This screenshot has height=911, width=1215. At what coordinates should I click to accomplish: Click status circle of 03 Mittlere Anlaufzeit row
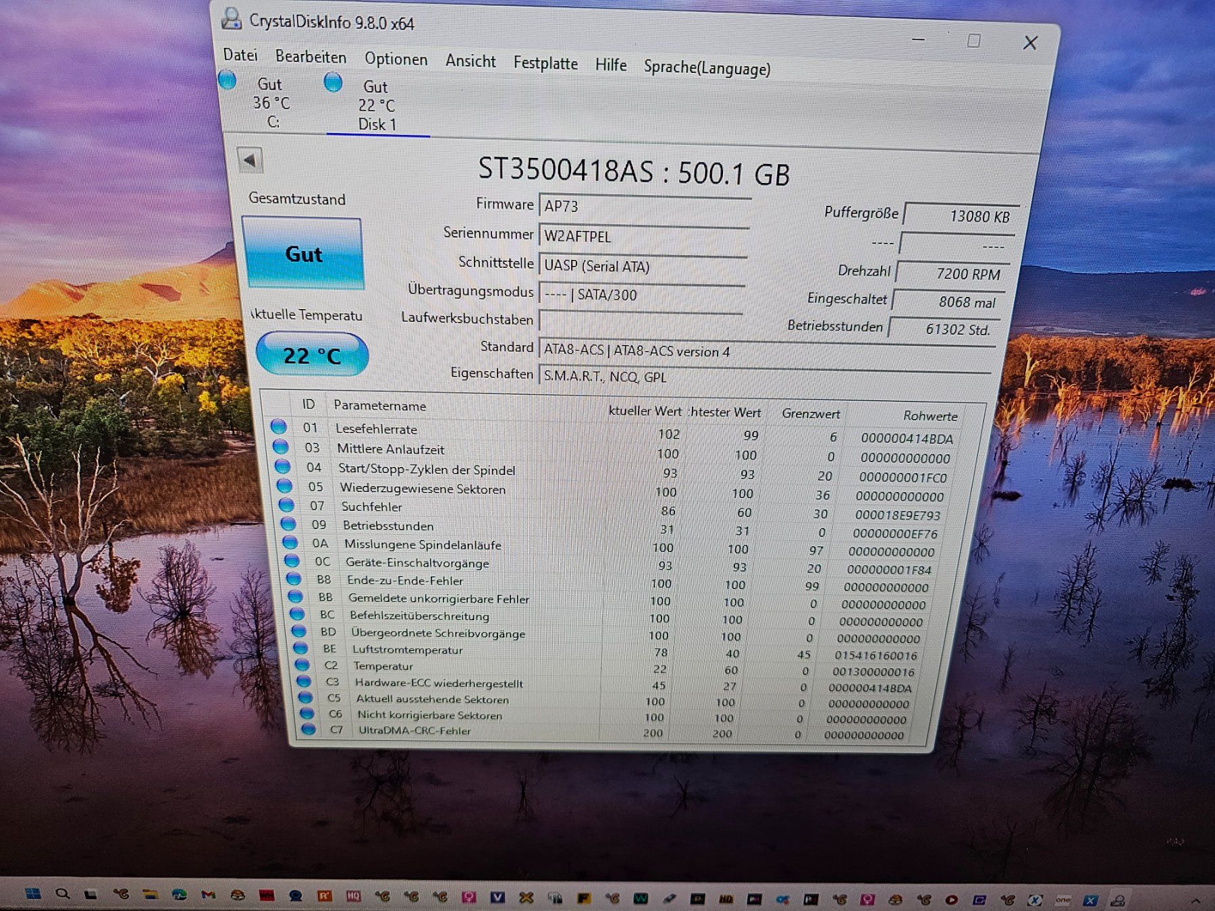280,446
